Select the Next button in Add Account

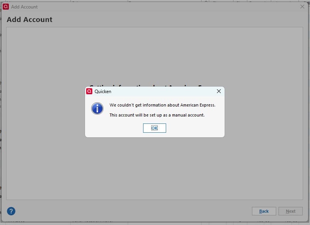[x=290, y=211]
